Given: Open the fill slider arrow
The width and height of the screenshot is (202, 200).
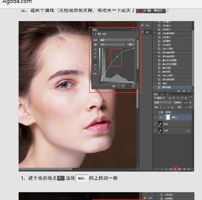Looking at the screenshot, I should (190, 107).
